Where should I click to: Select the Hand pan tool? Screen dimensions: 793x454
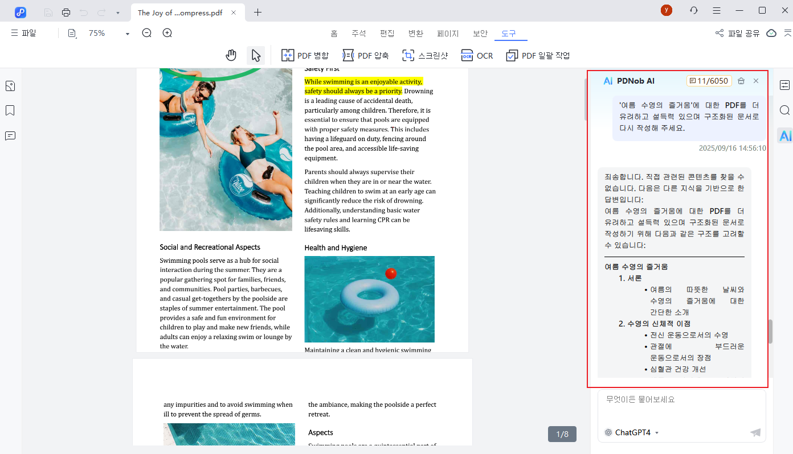231,55
